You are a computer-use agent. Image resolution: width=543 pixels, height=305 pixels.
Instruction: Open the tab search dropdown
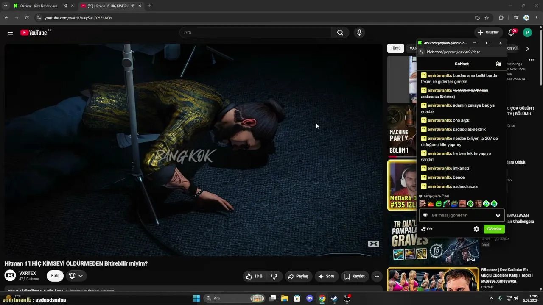point(6,6)
